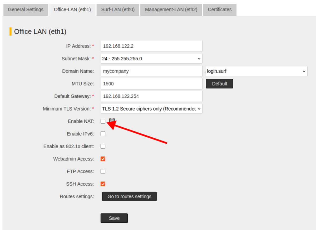Click the Enable as 802.1x client label
The width and height of the screenshot is (316, 230).
point(69,146)
